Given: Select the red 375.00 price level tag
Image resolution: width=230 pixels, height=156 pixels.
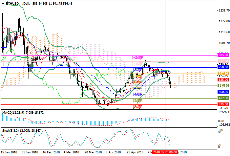Looking at the screenshot, I should tap(223, 104).
